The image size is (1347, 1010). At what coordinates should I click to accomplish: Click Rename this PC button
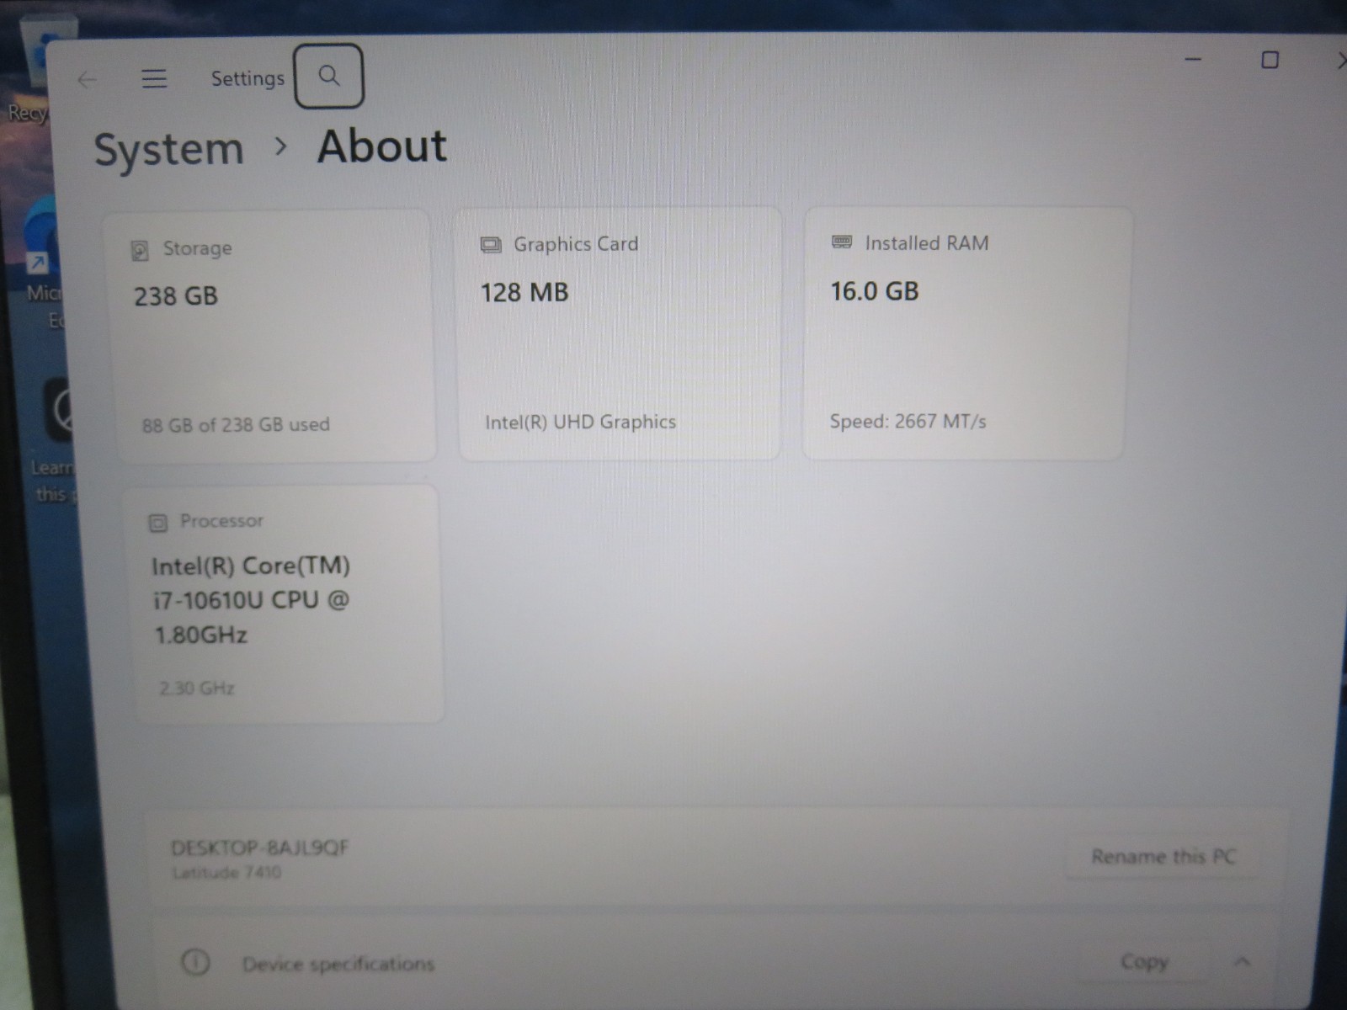[1163, 857]
